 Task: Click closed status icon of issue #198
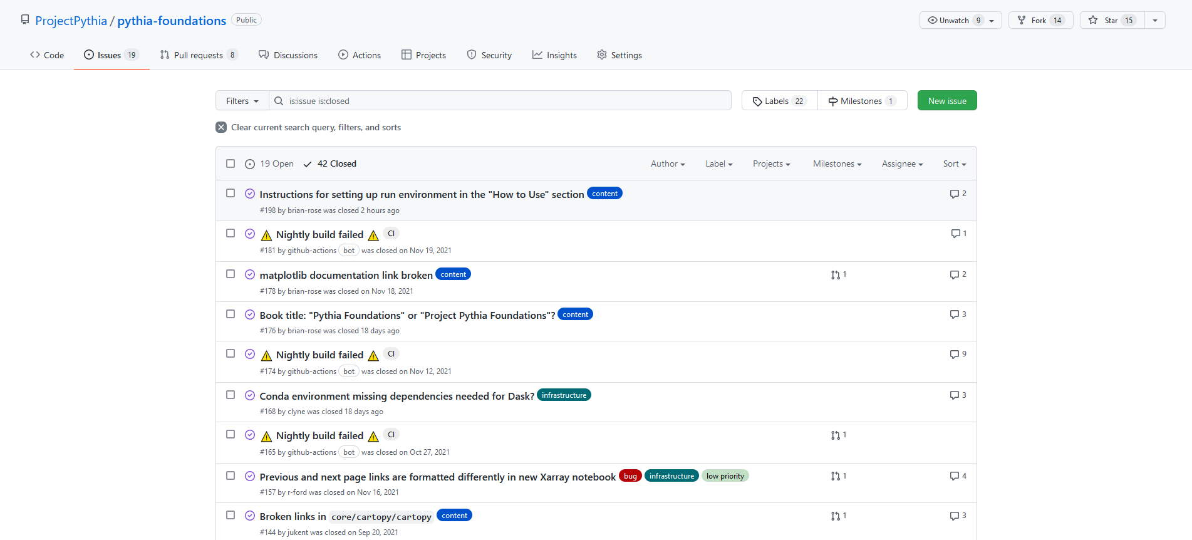point(250,194)
